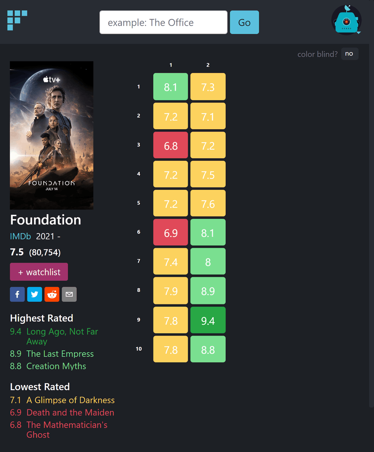The height and width of the screenshot is (452, 374).
Task: Share Foundation on Reddit
Action: click(52, 294)
